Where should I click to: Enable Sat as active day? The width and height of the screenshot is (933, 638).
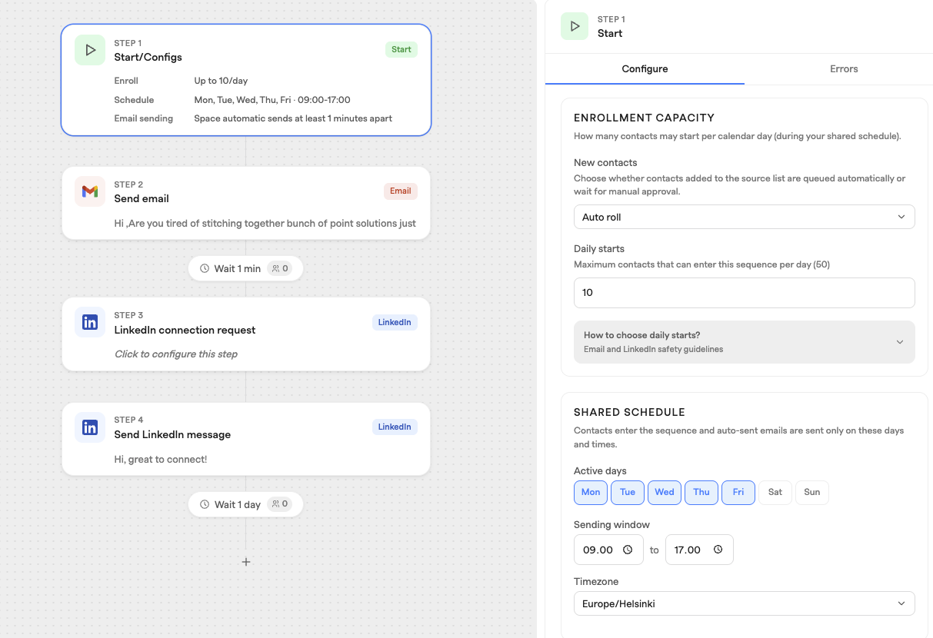point(775,492)
